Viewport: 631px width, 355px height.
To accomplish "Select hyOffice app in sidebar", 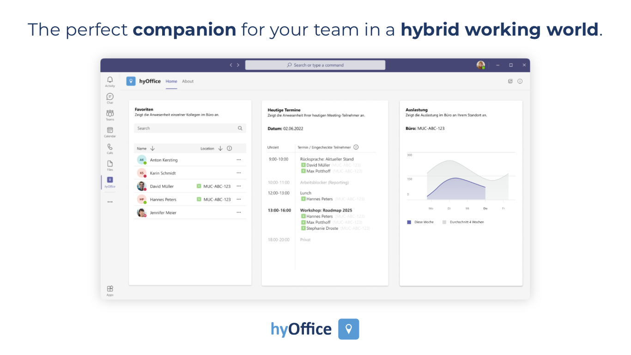I will [110, 182].
